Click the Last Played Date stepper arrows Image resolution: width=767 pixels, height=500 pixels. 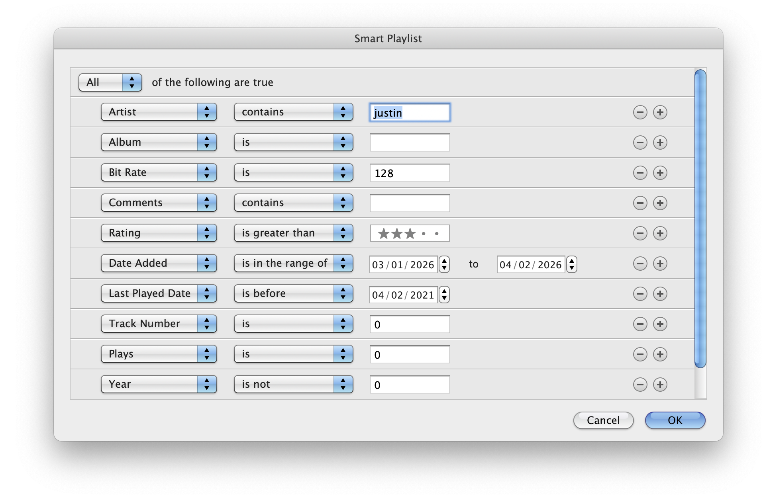(x=444, y=295)
